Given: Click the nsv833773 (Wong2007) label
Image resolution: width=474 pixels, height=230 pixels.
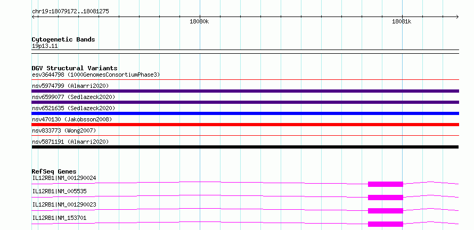Looking at the screenshot, I should [64, 130].
